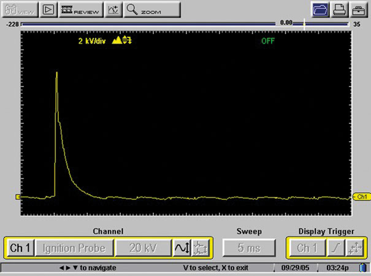
Task: Open the Ignition Probe selector
Action: click(74, 248)
